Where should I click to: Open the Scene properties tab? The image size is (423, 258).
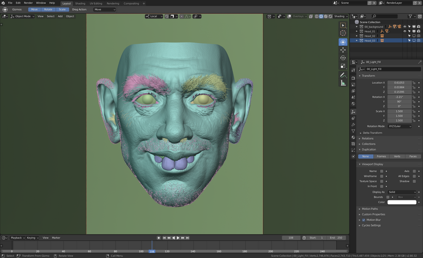tap(353, 97)
